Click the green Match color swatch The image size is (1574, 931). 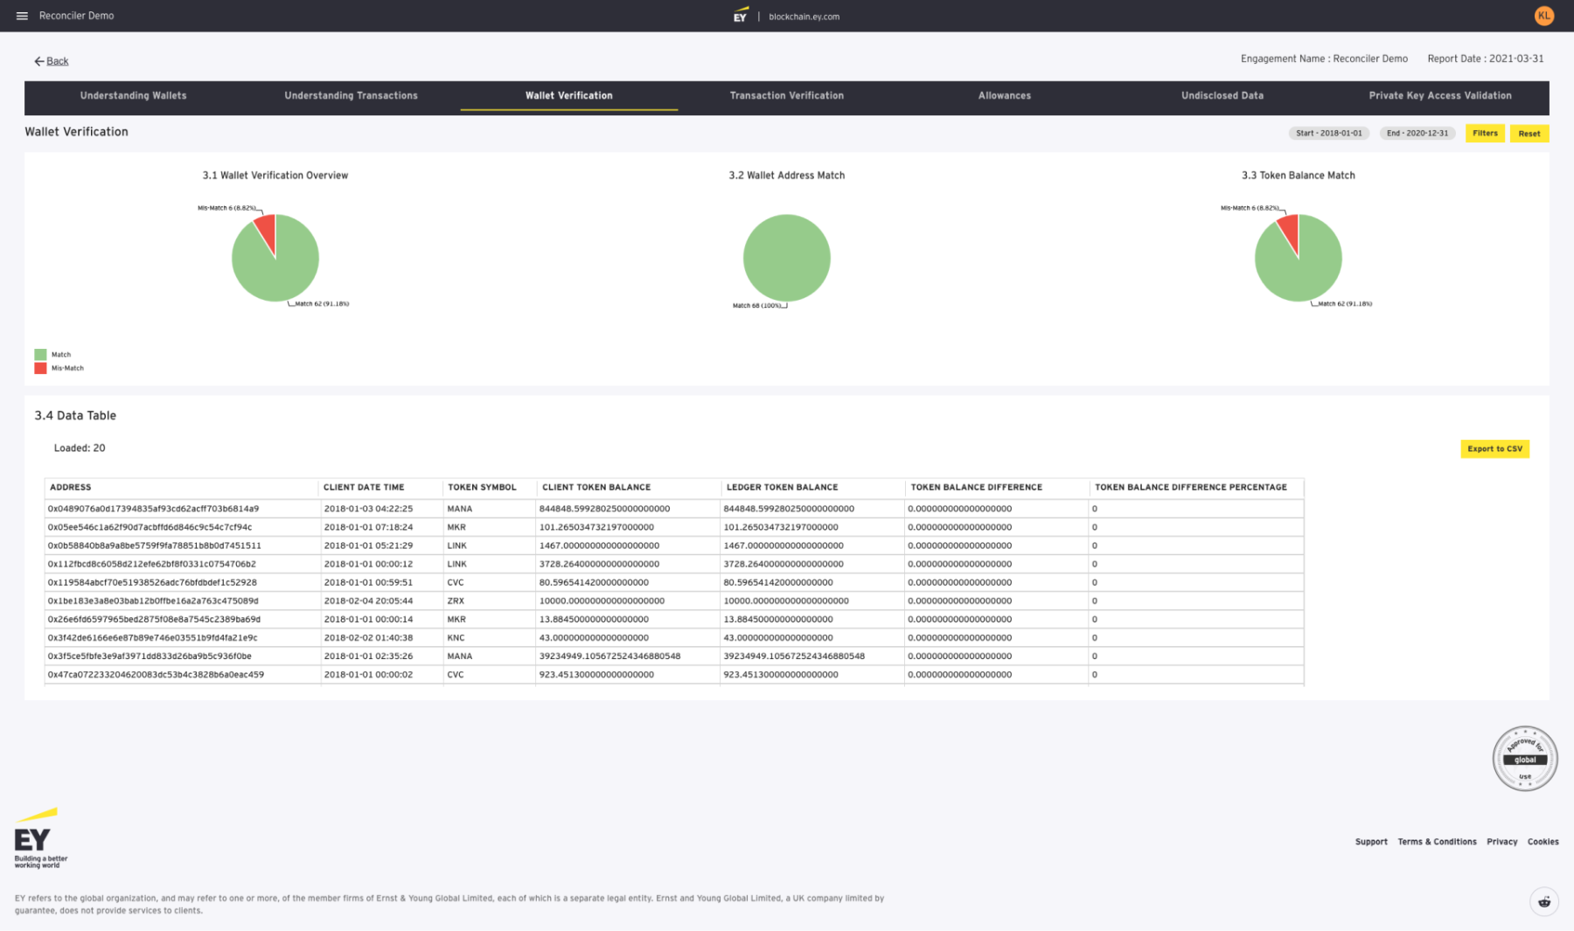tap(39, 354)
